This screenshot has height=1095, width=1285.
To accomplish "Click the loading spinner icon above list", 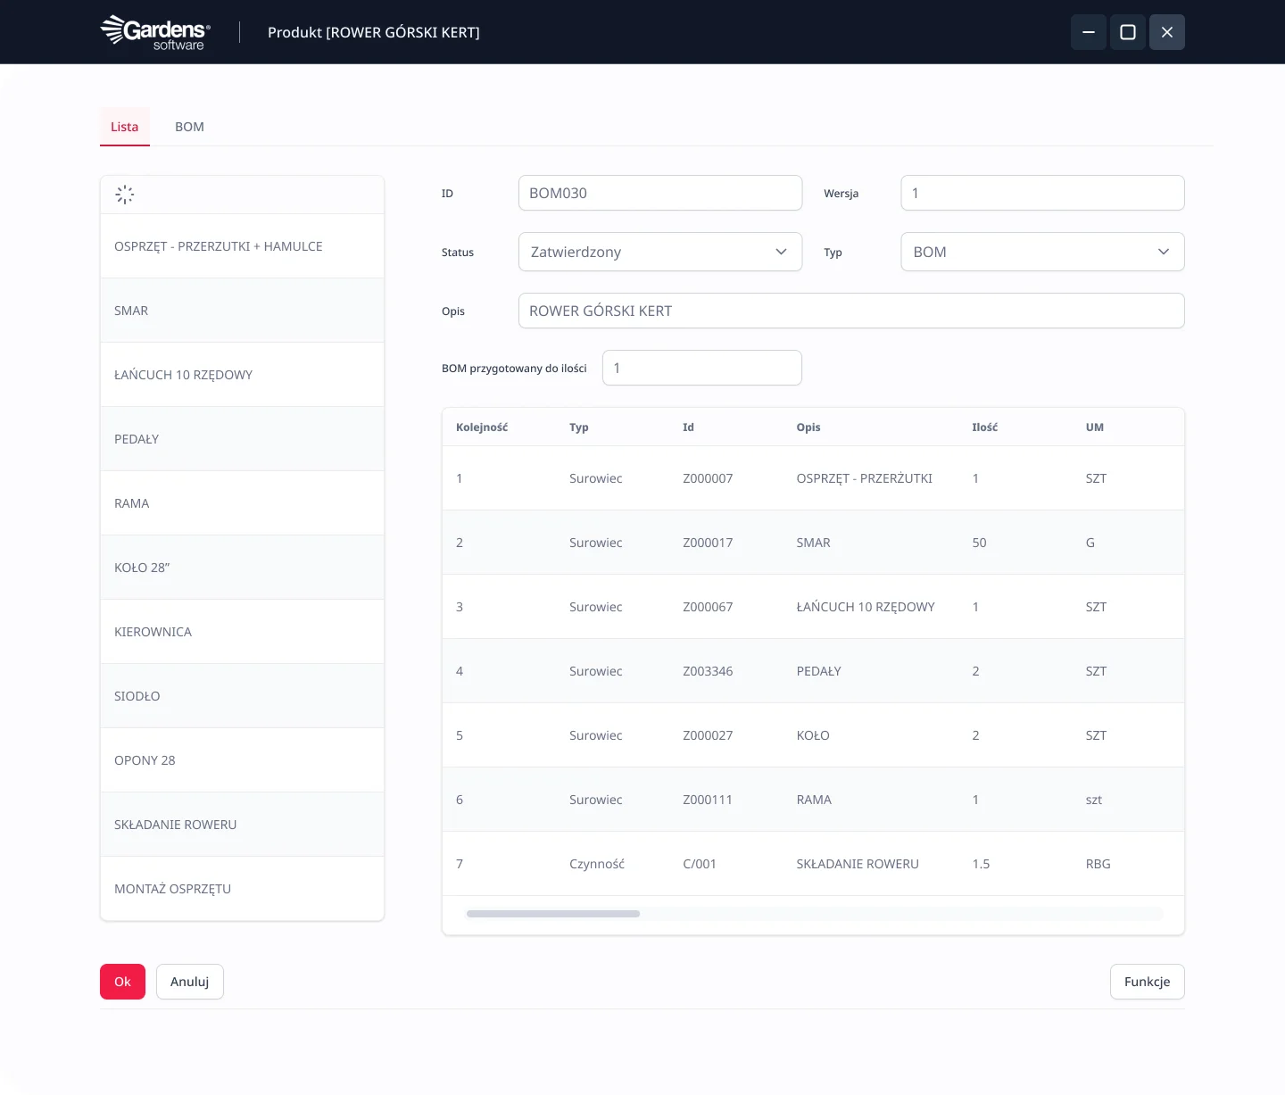I will point(125,195).
